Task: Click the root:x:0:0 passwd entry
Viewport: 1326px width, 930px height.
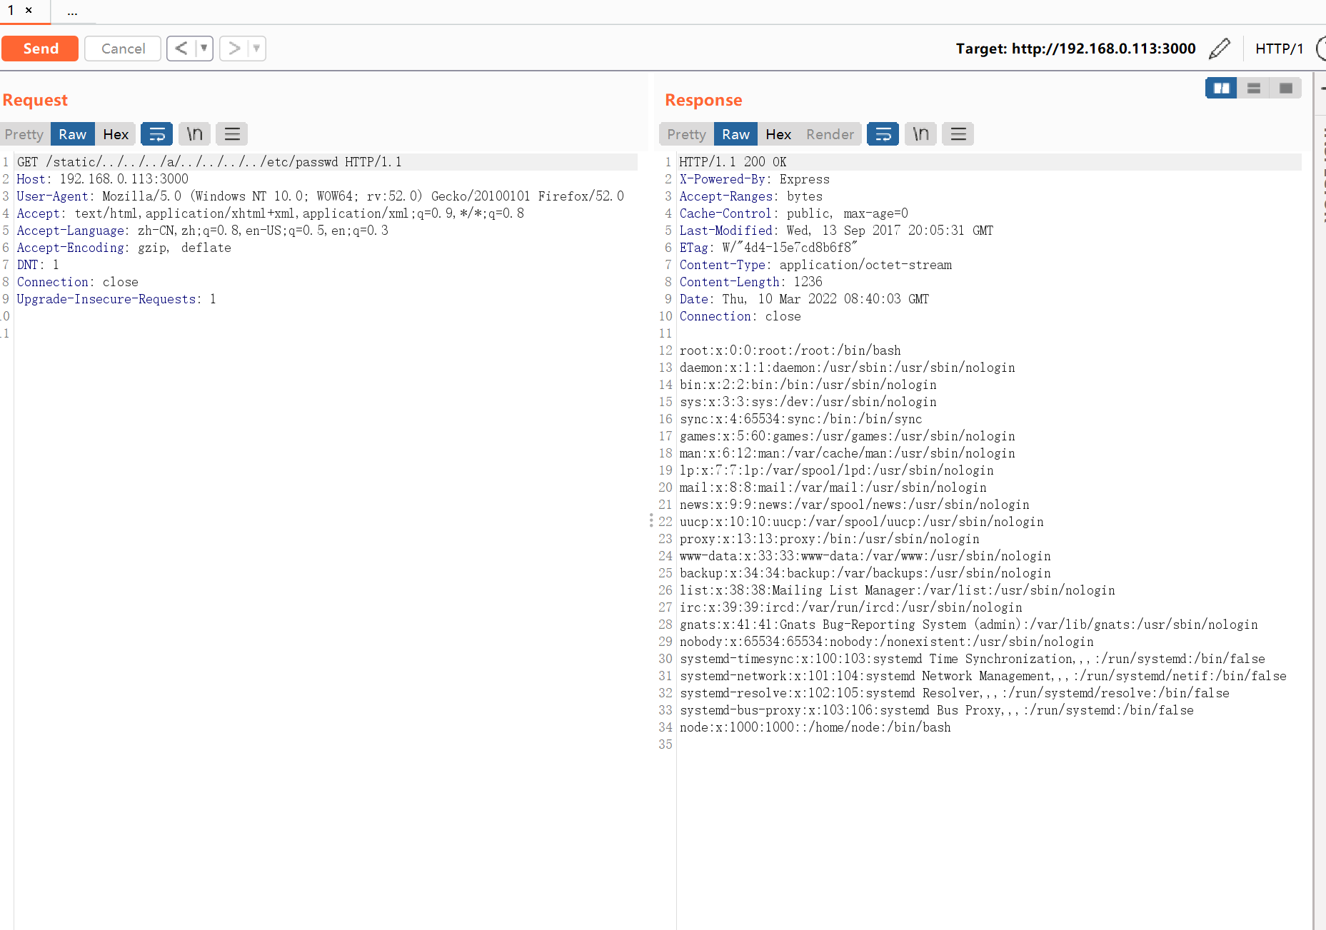Action: [x=790, y=350]
